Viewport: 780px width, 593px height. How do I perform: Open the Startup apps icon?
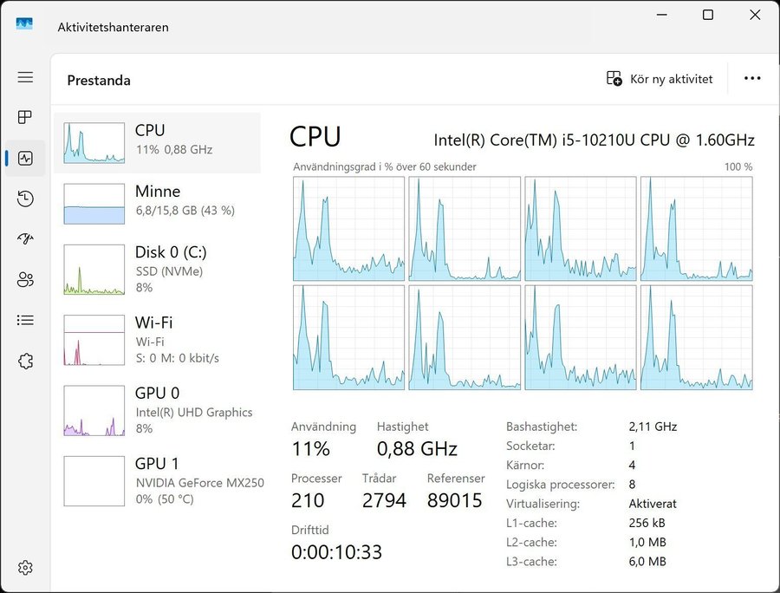[25, 239]
